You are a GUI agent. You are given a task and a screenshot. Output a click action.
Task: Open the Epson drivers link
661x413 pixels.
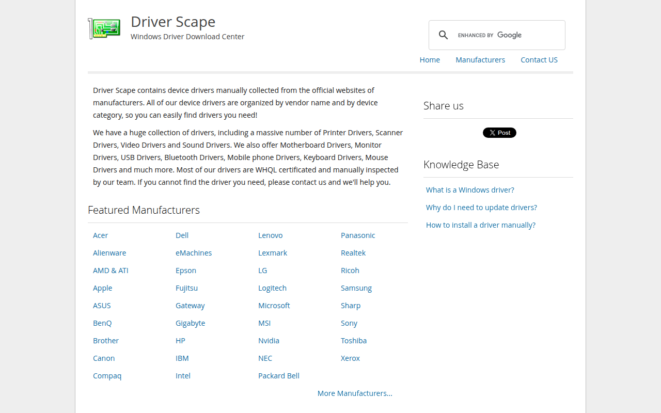coord(186,271)
